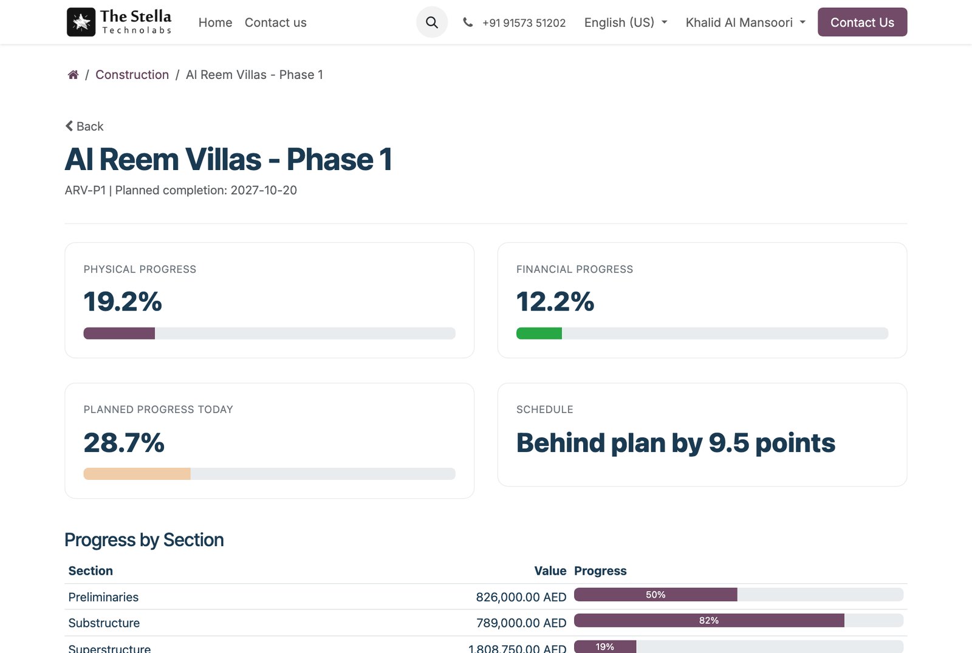Image resolution: width=972 pixels, height=653 pixels.
Task: Click the Physical Progress bar
Action: (x=269, y=333)
